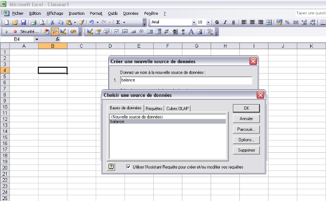Viewport: 326px width, 201px height.
Task: Print using the printer icon
Action: 34,22
